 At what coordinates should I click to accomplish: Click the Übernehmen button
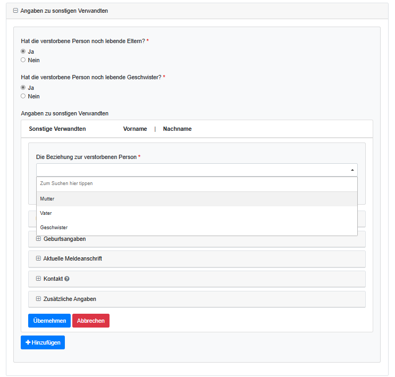[x=49, y=321]
